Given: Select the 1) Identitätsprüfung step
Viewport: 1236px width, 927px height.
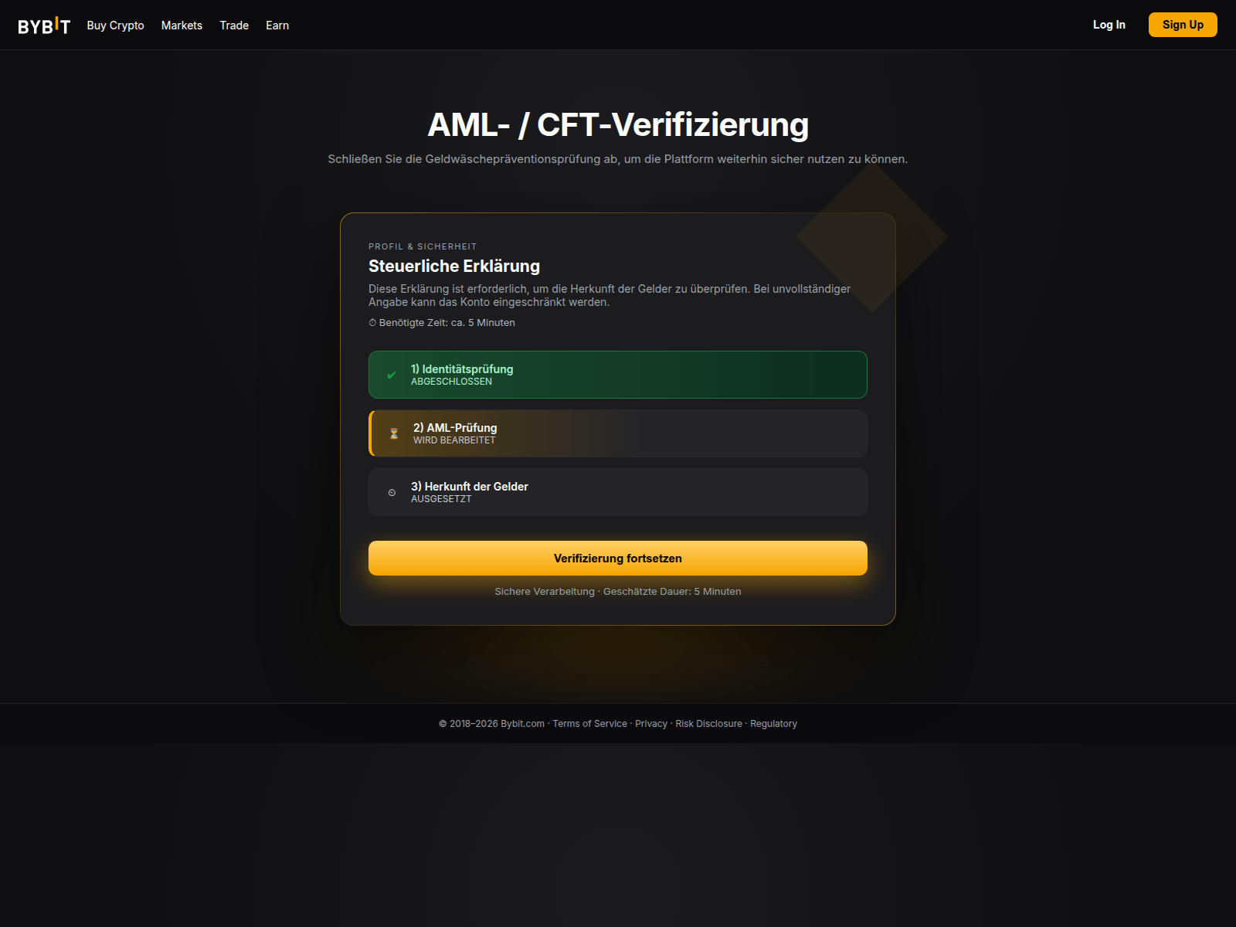Looking at the screenshot, I should pos(618,375).
